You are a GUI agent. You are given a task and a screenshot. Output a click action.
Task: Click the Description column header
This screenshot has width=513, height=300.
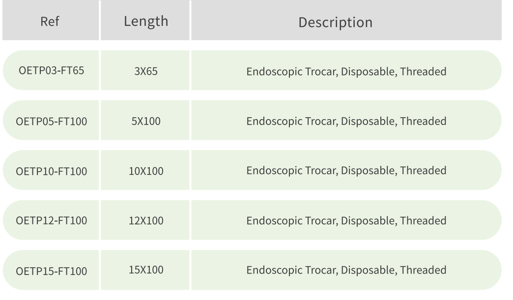(x=336, y=23)
